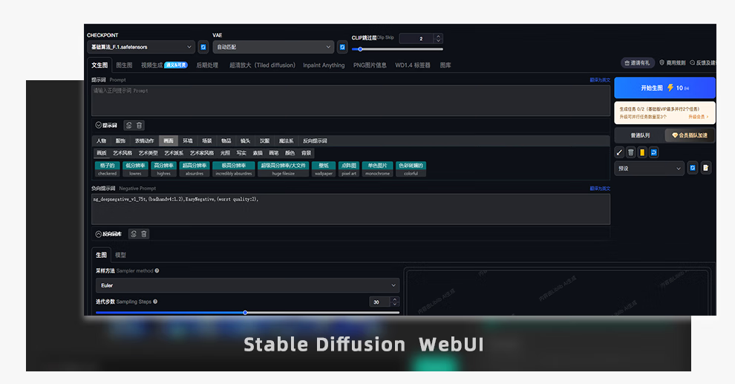Click 翻译为英文 link above Negative Prompt
Image resolution: width=735 pixels, height=384 pixels.
[600, 189]
